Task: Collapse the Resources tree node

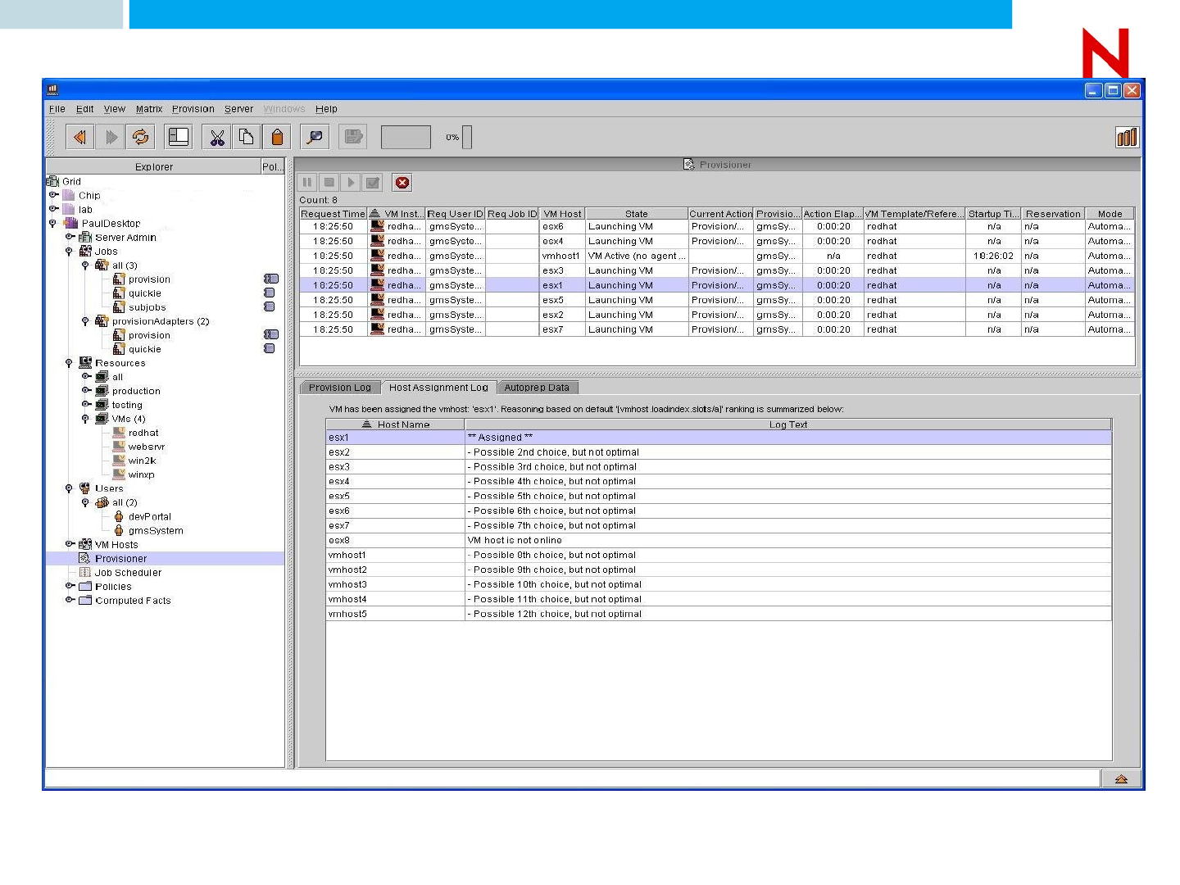Action: 70,363
